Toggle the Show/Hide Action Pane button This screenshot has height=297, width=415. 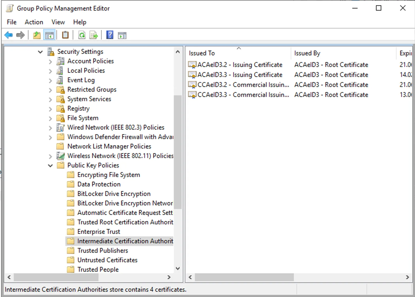coord(122,35)
